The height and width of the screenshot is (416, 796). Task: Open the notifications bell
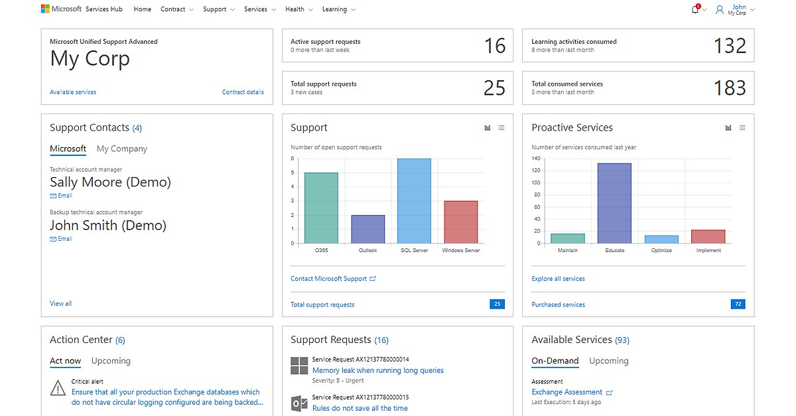695,9
